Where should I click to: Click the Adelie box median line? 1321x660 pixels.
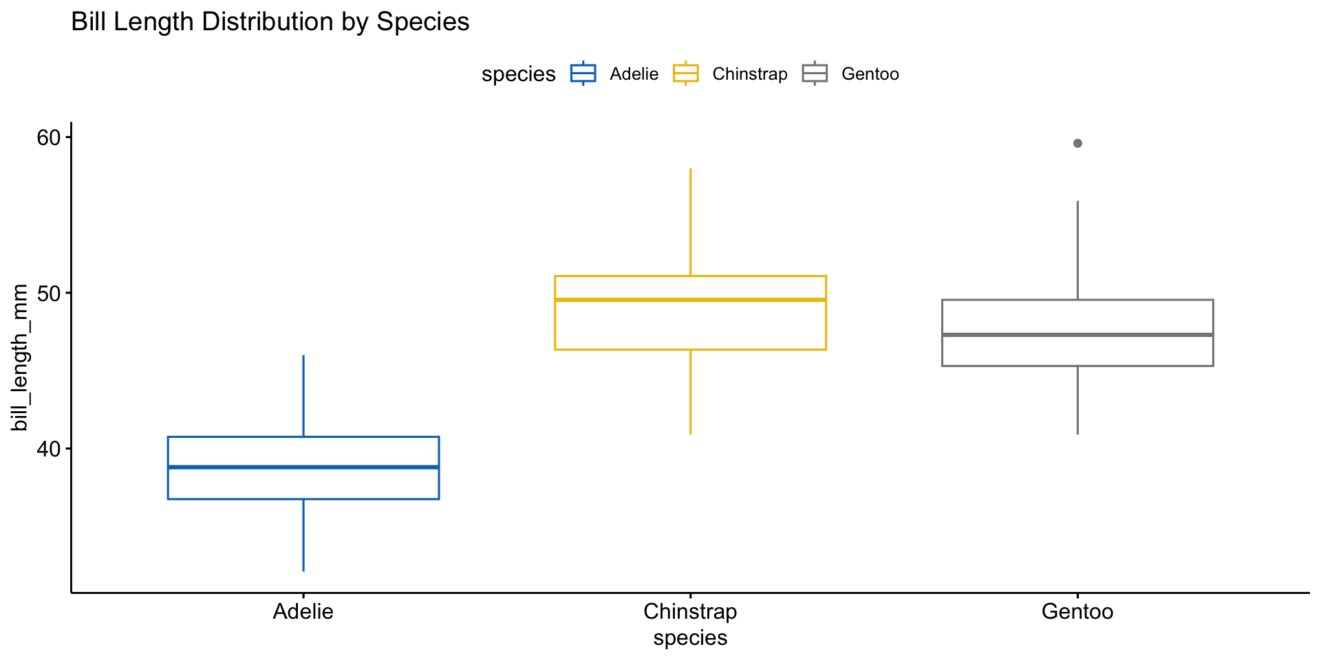pos(303,467)
